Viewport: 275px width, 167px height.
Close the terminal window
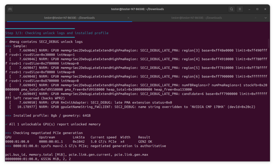coord(265,9)
